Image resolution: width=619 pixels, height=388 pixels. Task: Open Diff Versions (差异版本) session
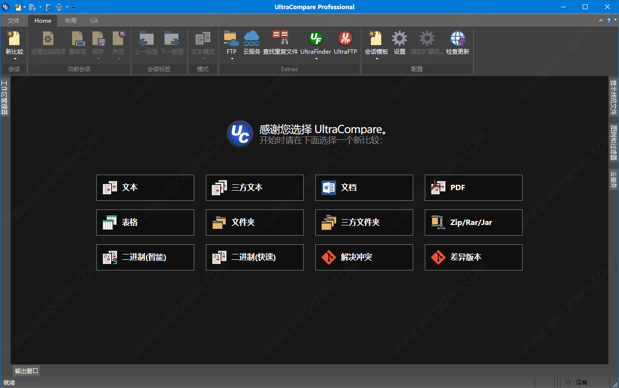click(474, 257)
